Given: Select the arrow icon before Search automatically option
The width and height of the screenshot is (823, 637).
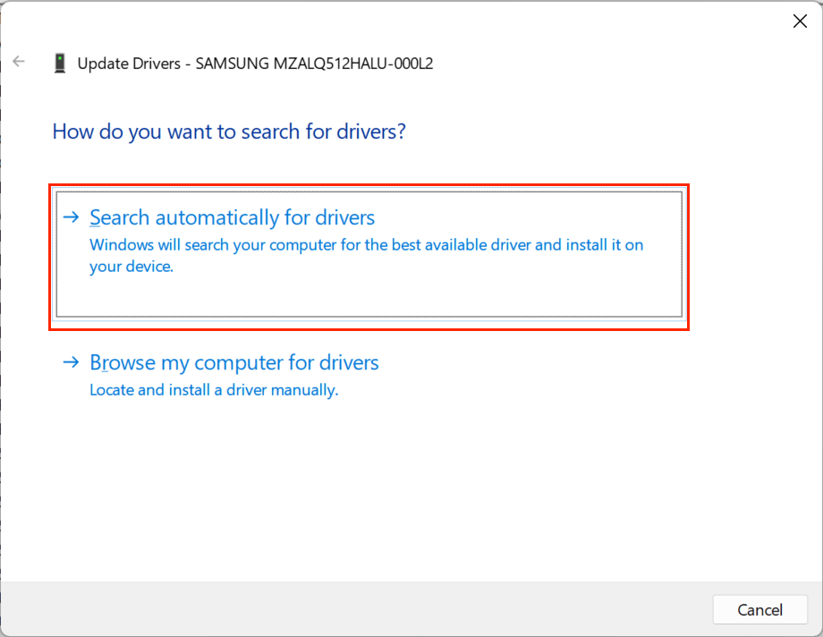Looking at the screenshot, I should tap(71, 217).
